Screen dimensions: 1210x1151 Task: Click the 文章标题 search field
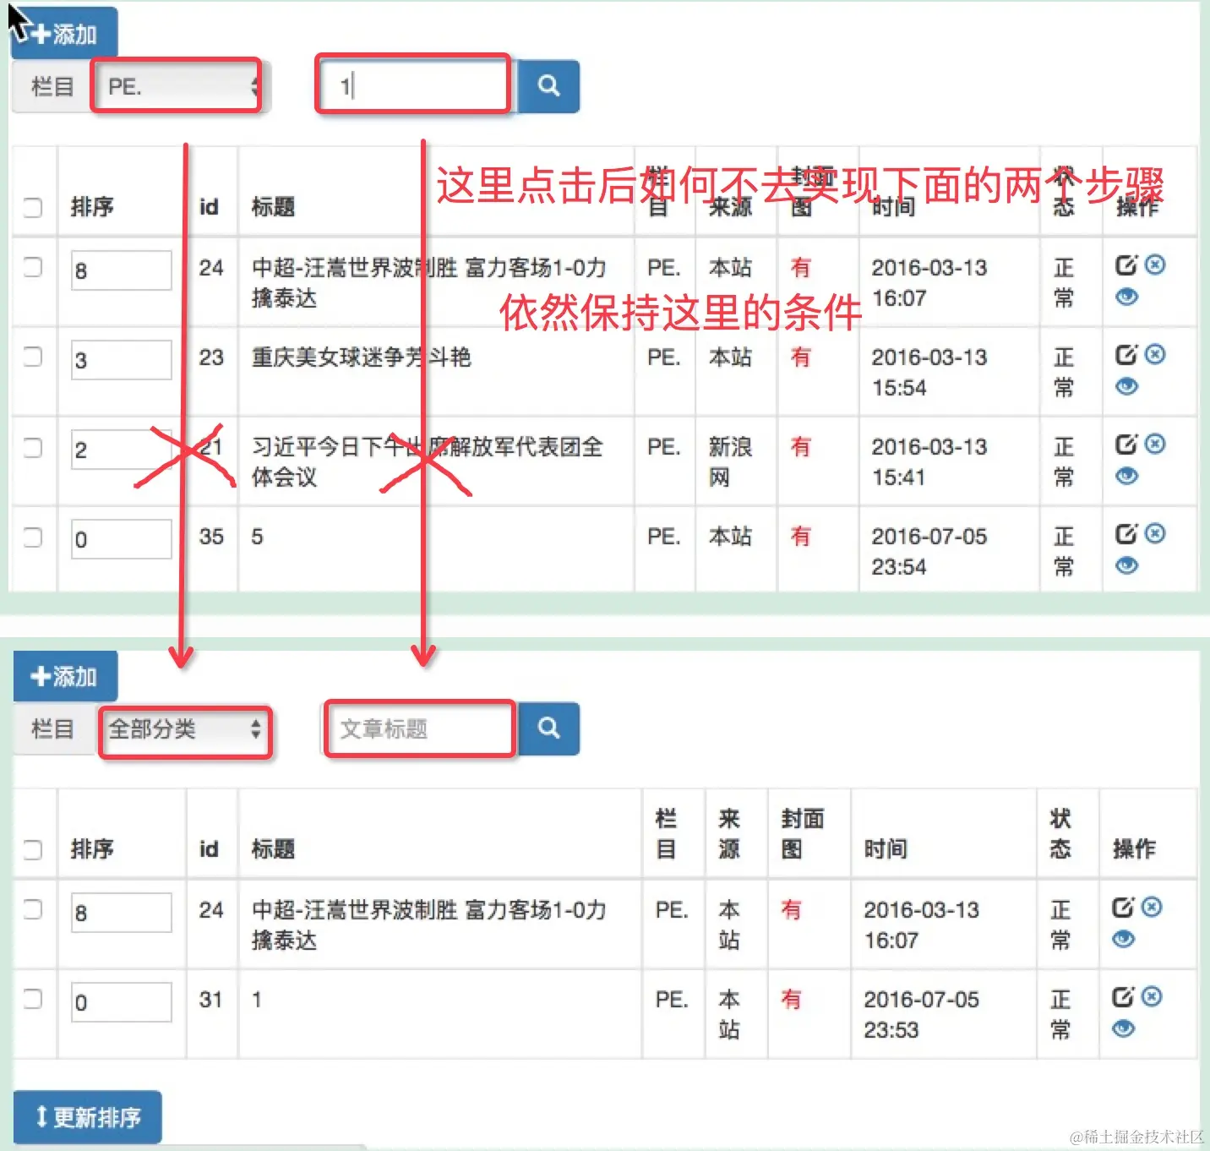pyautogui.click(x=420, y=728)
